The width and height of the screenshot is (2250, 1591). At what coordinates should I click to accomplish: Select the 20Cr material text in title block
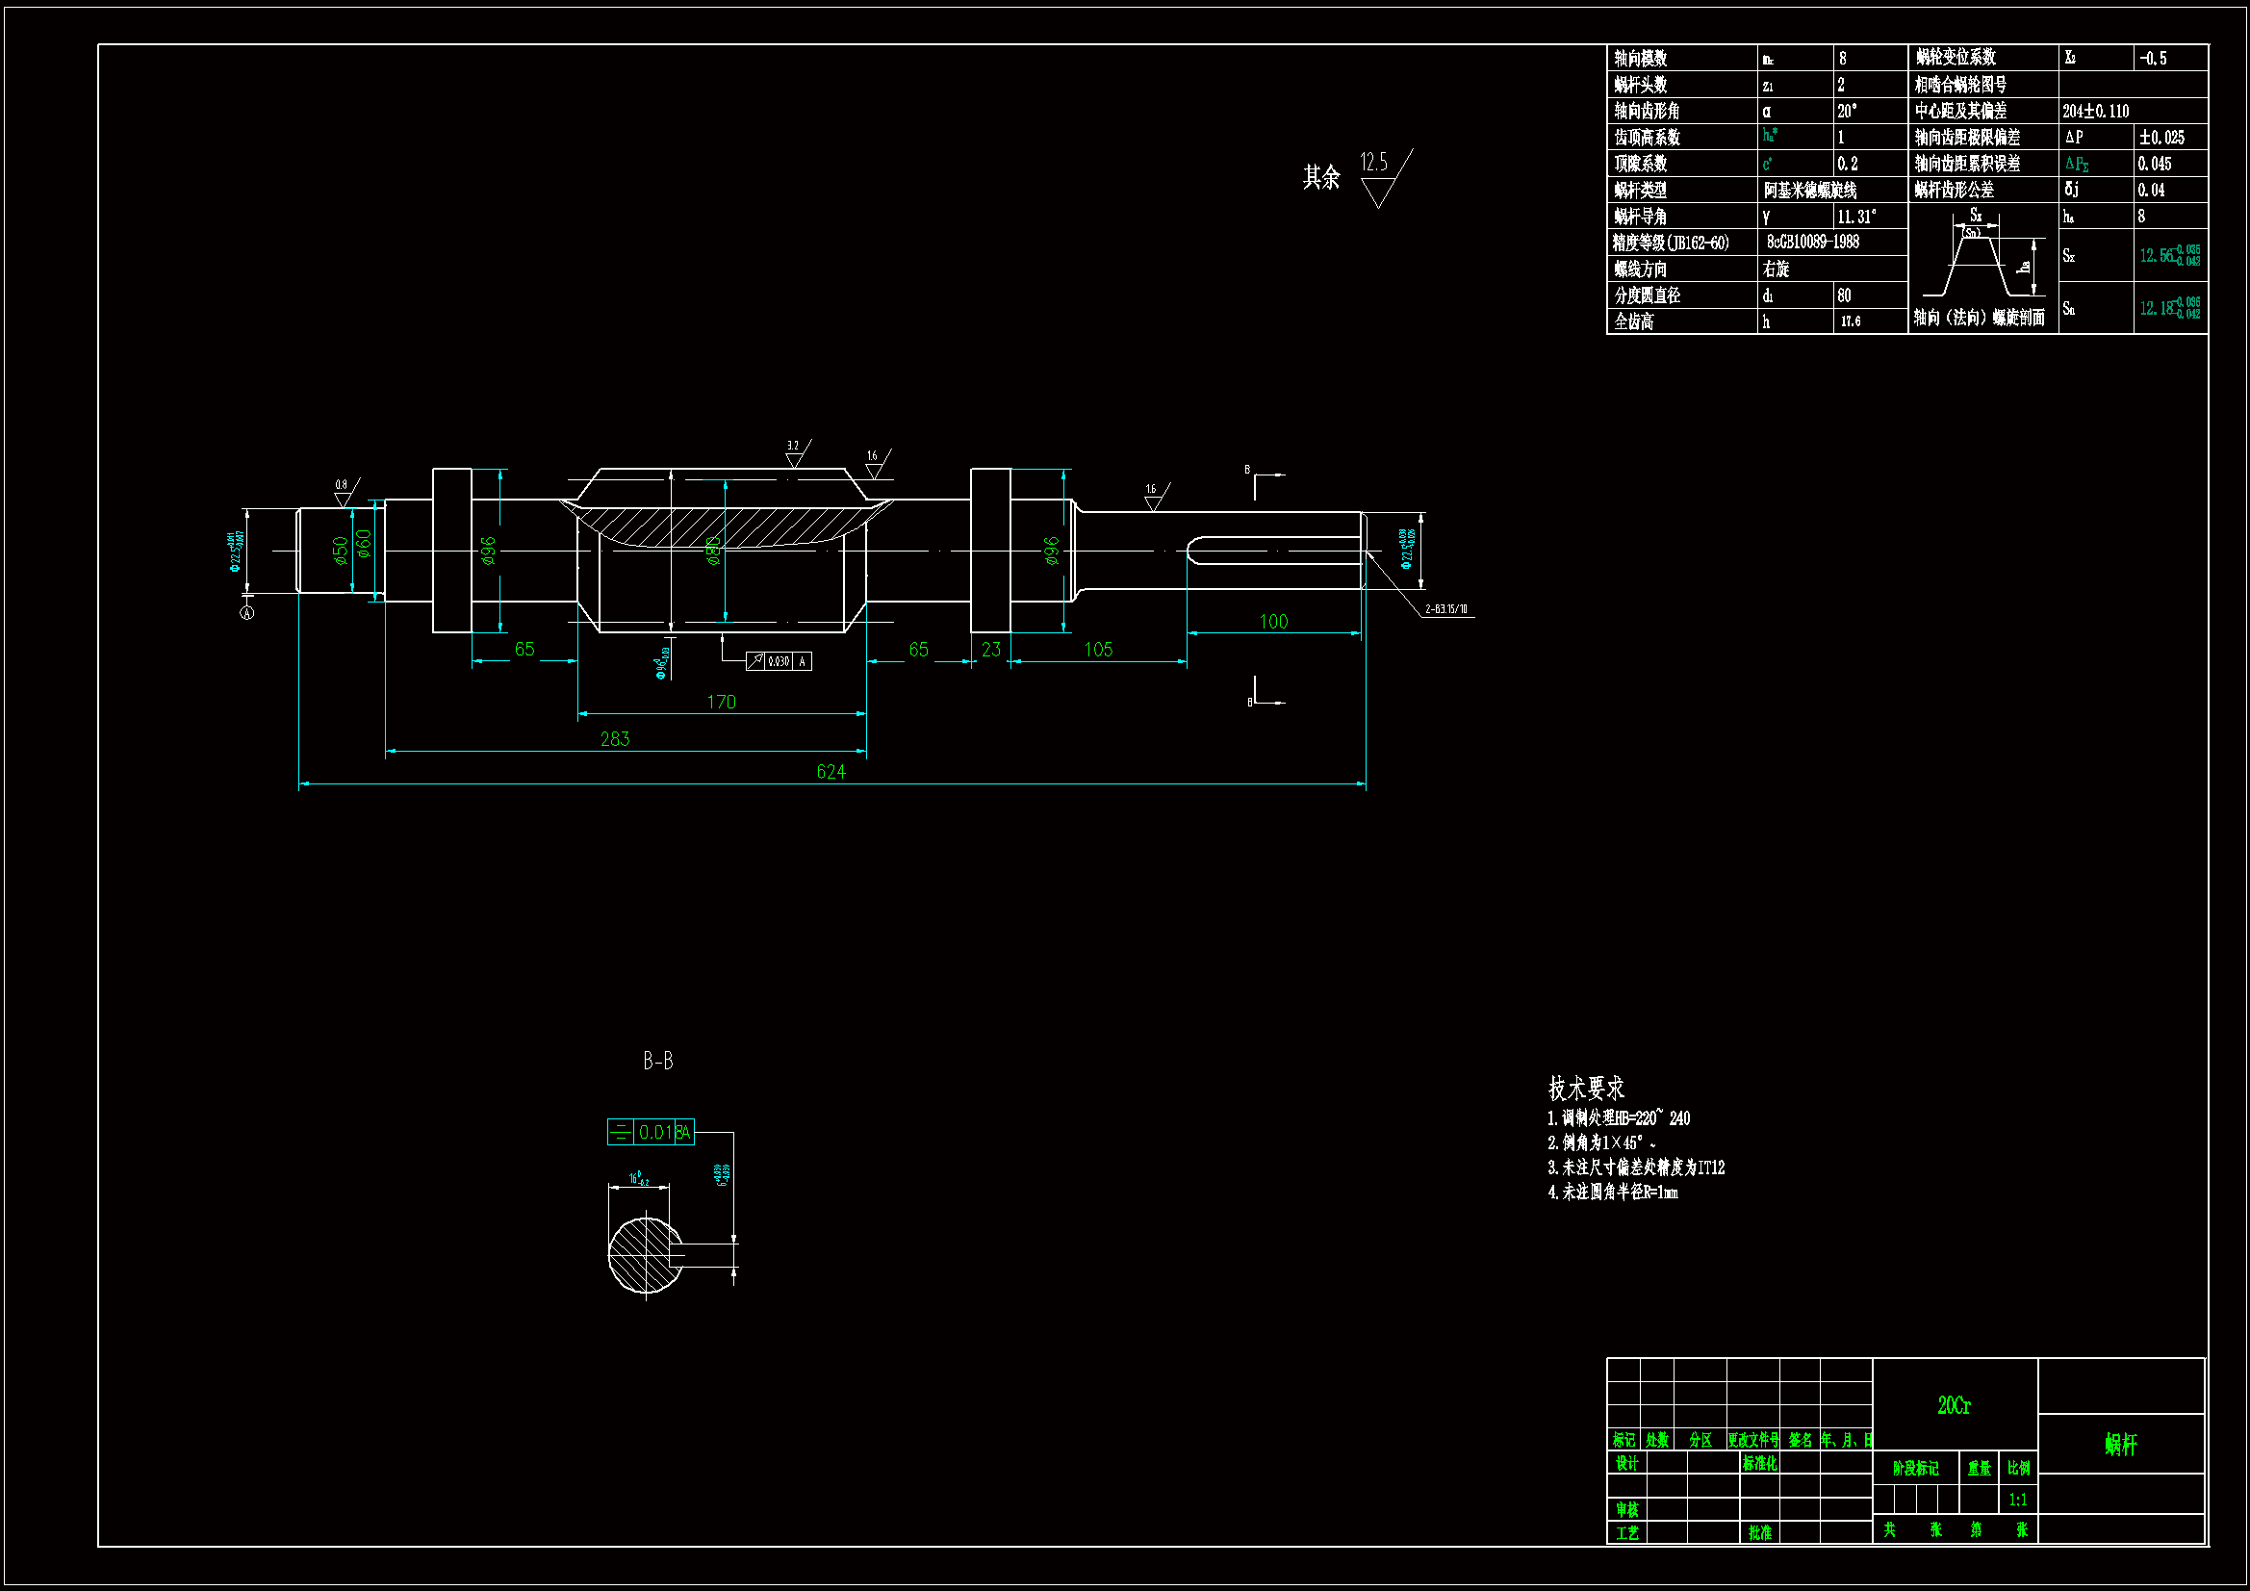1953,1404
